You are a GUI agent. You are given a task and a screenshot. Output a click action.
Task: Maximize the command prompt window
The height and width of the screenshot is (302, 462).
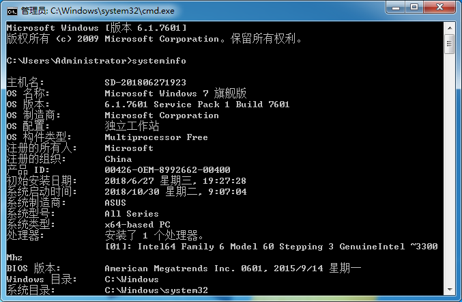(414, 8)
